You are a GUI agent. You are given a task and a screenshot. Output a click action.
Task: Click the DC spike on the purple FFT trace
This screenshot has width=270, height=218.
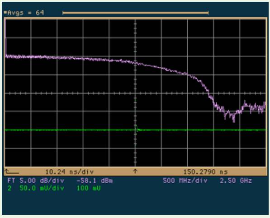tap(5, 37)
